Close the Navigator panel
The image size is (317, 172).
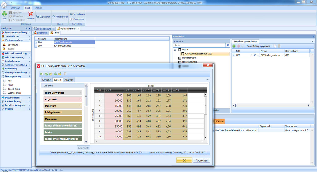click(x=29, y=28)
